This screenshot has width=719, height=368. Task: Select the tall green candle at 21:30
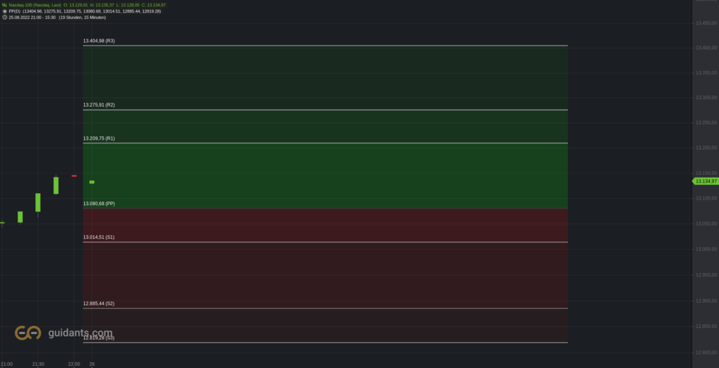(x=38, y=202)
